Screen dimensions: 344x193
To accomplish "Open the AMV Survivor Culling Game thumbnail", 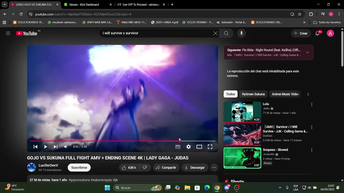I will coord(242,135).
